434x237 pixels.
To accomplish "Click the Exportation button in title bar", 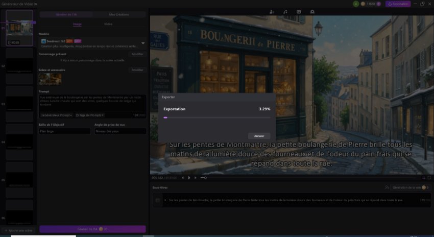I will pos(398,4).
